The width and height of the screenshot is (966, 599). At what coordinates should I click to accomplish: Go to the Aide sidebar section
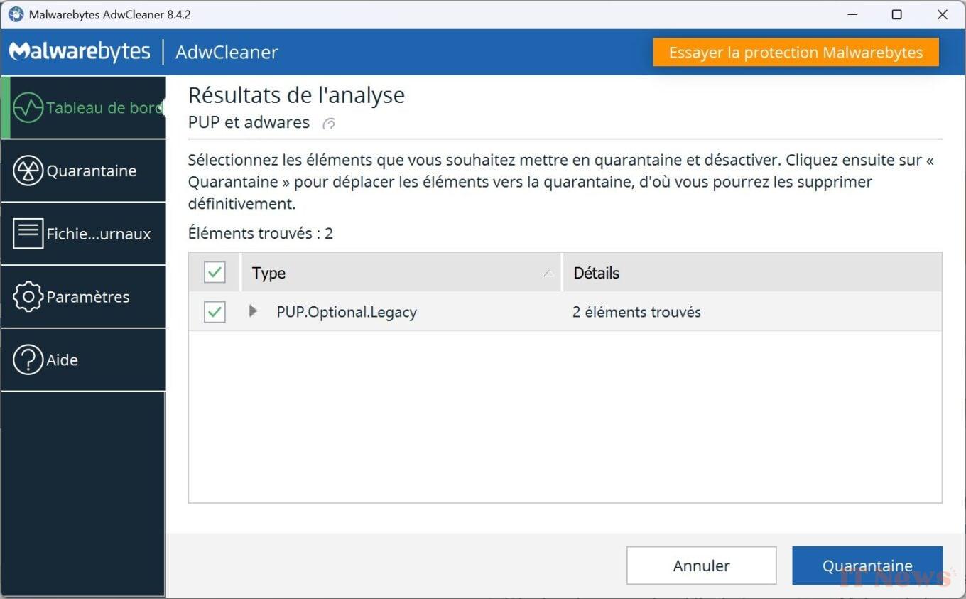click(63, 360)
